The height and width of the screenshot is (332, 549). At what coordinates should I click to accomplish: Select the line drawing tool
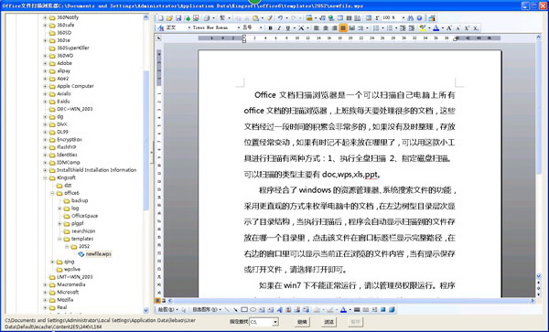pyautogui.click(x=227, y=310)
